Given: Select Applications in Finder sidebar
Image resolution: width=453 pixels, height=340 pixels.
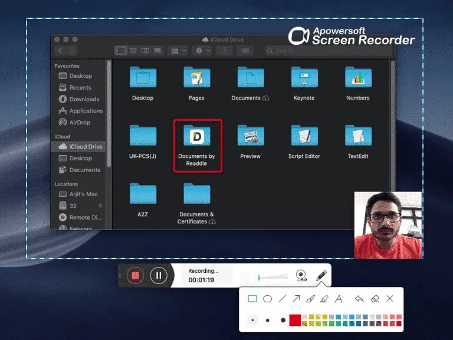Looking at the screenshot, I should [78, 111].
